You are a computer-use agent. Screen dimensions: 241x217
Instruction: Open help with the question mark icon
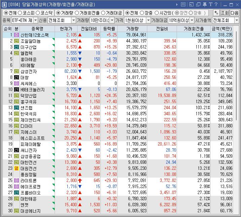[216, 4]
